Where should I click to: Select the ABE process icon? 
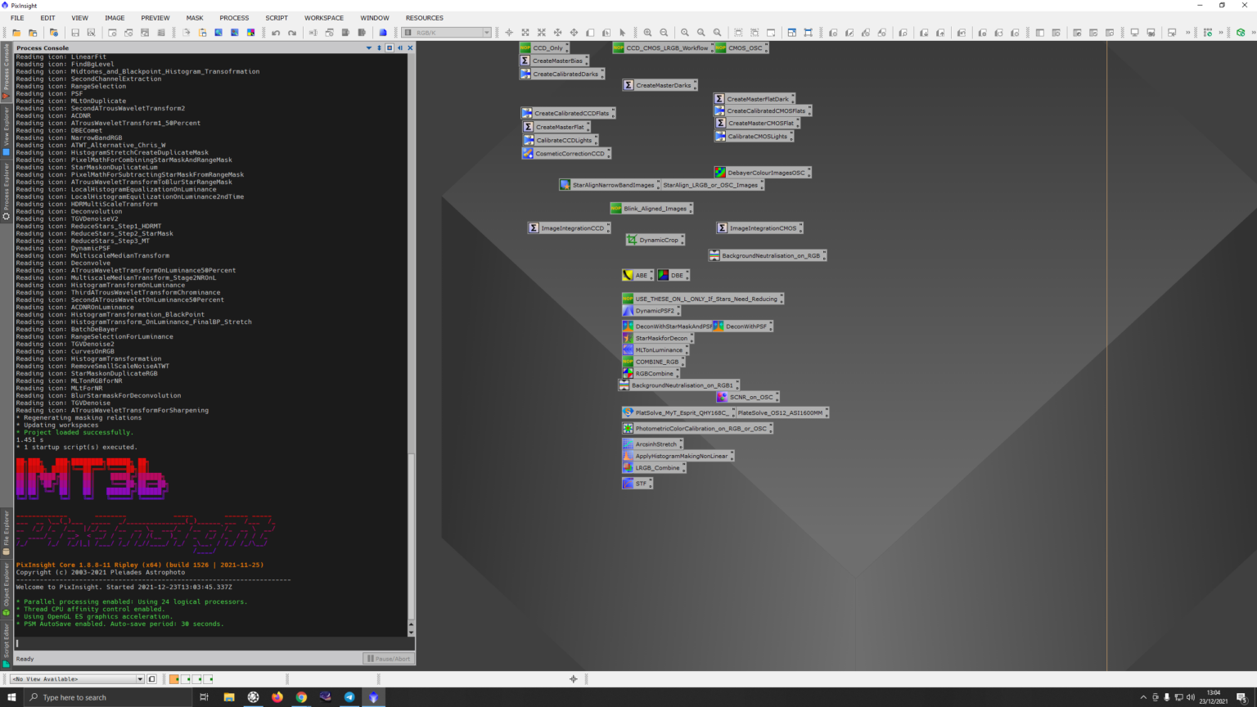click(637, 276)
